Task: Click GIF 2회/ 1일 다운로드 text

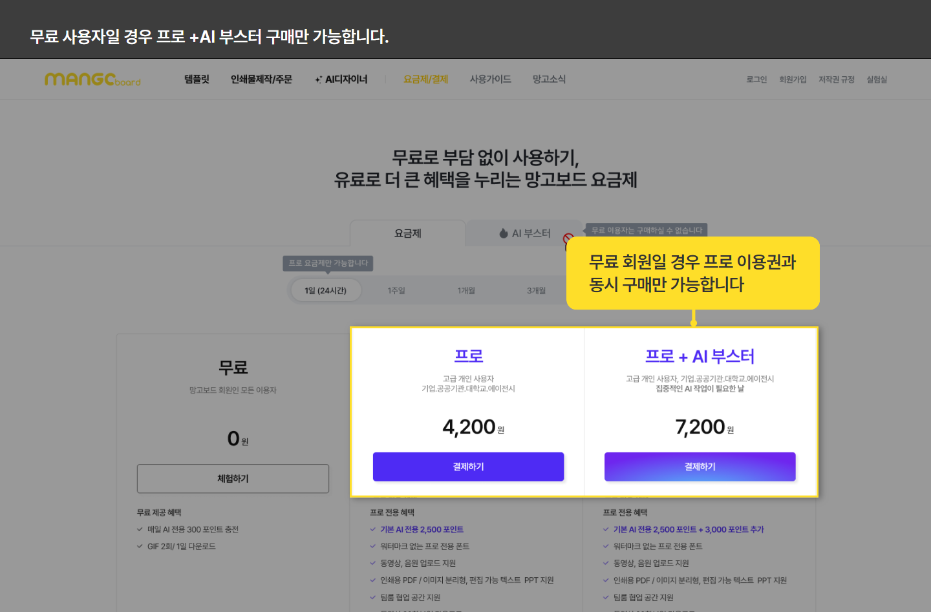Action: tap(181, 546)
